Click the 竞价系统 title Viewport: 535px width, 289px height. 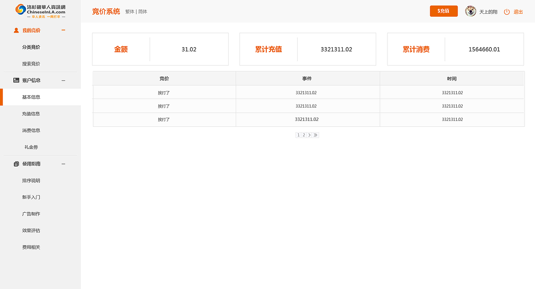106,11
